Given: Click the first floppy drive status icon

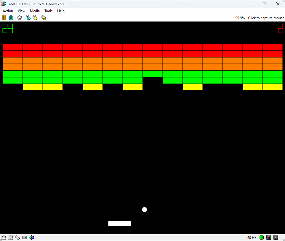Looking at the screenshot, I should coord(3,237).
